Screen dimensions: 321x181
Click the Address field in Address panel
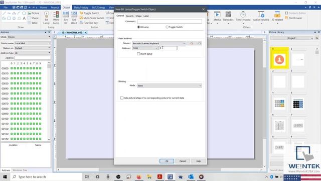[x=32, y=58]
